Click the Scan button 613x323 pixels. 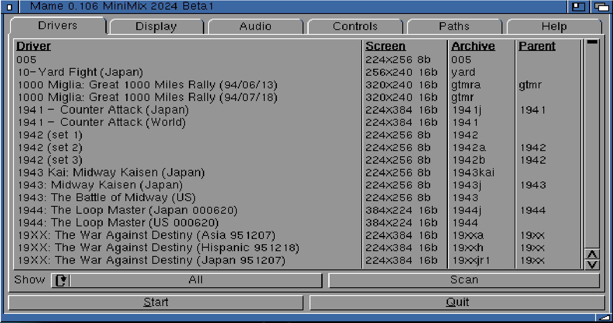tap(464, 280)
